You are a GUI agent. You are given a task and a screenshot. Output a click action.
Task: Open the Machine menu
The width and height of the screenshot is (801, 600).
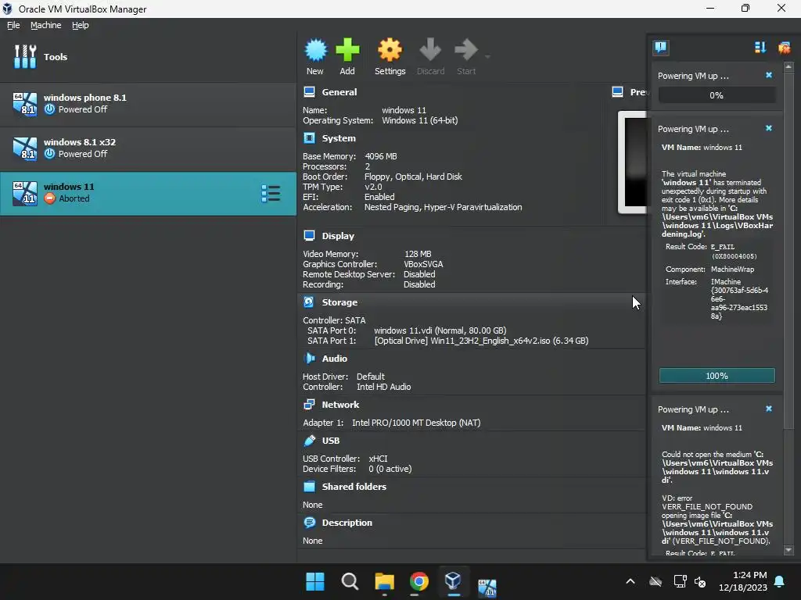(45, 25)
